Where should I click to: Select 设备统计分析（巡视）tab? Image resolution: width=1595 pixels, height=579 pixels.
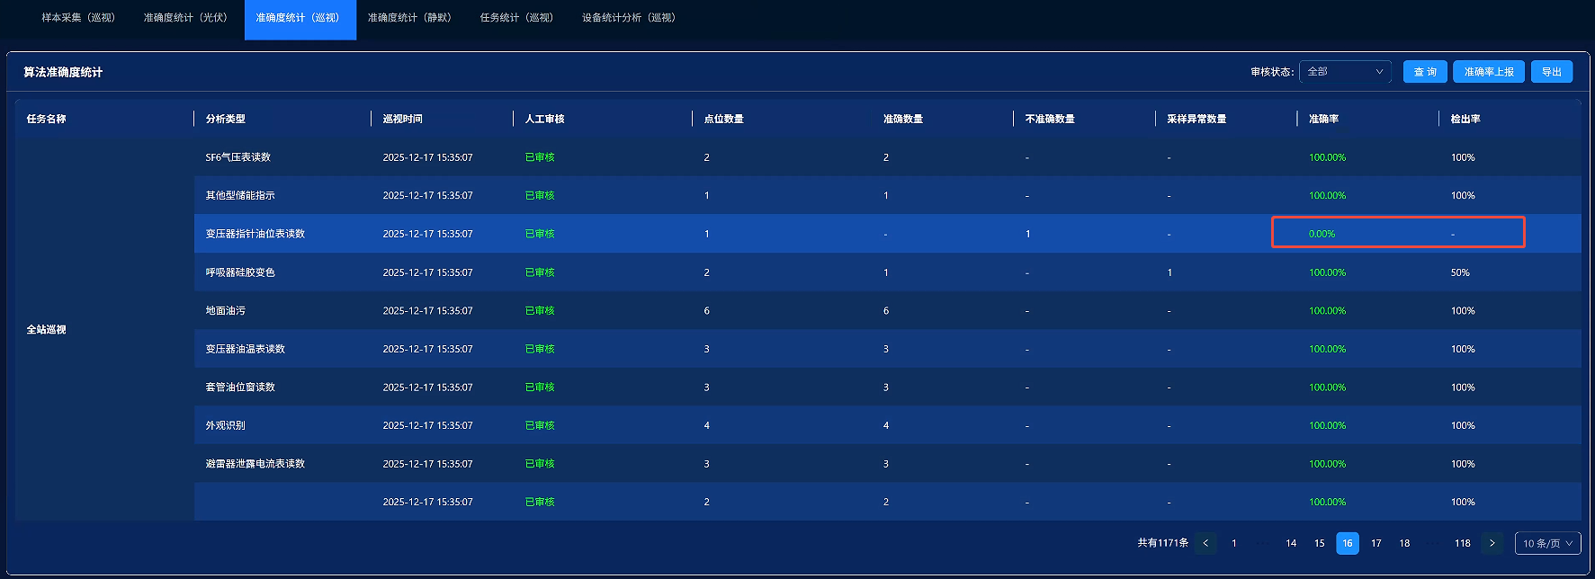629,18
